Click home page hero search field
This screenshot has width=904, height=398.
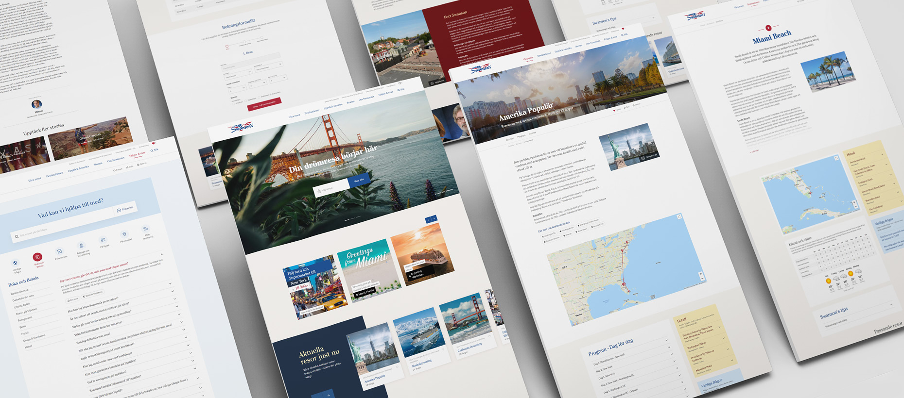point(331,188)
